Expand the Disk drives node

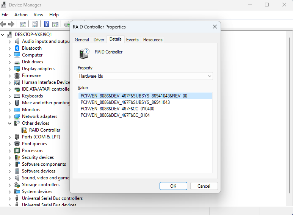tap(10, 62)
